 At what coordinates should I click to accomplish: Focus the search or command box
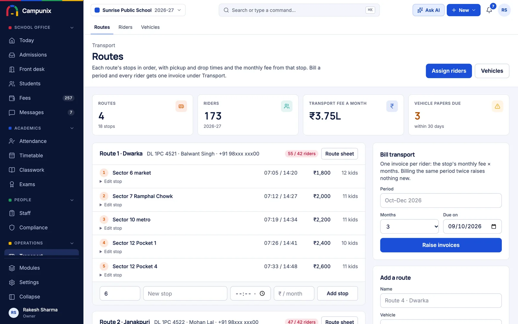pos(299,10)
